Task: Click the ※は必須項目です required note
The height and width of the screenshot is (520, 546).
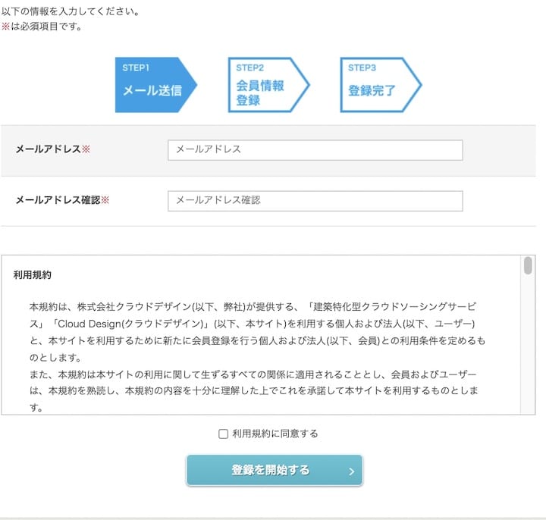Action: [42, 27]
